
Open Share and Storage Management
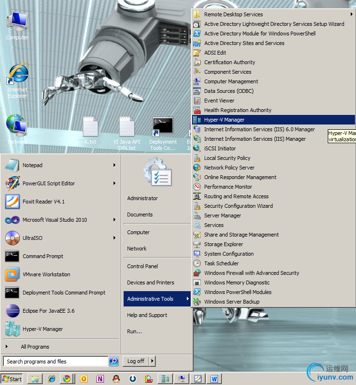[274, 235]
